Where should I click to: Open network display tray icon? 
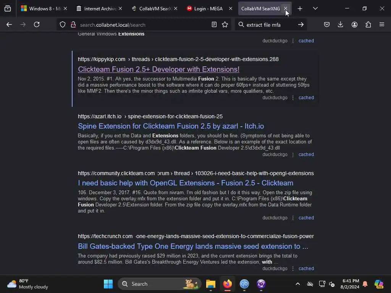coord(322,284)
